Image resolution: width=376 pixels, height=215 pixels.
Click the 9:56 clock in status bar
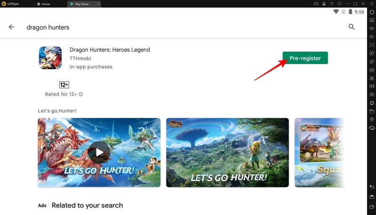coord(359,12)
